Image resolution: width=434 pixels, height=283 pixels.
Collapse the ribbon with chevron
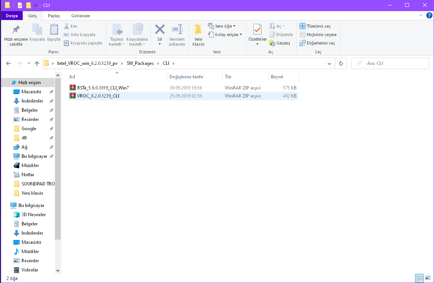(x=421, y=15)
